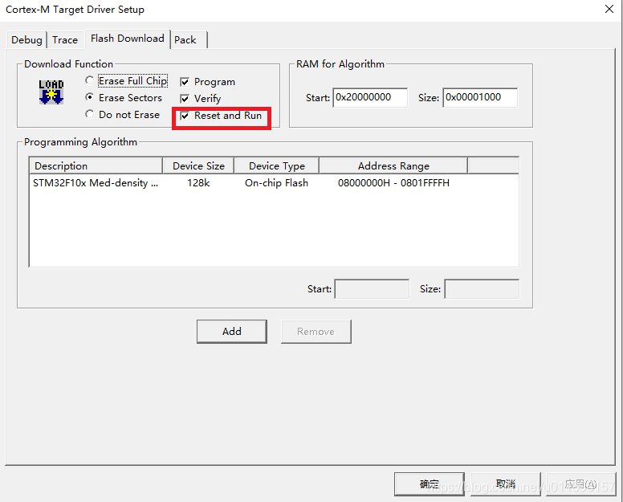Open the Trace tab
Image resolution: width=623 pixels, height=502 pixels.
(x=65, y=40)
